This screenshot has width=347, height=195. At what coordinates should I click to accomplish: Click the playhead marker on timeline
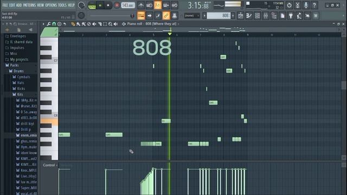(170, 34)
